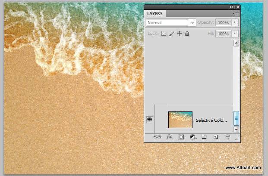Toggle lock position
The width and height of the screenshot is (268, 176).
point(179,34)
